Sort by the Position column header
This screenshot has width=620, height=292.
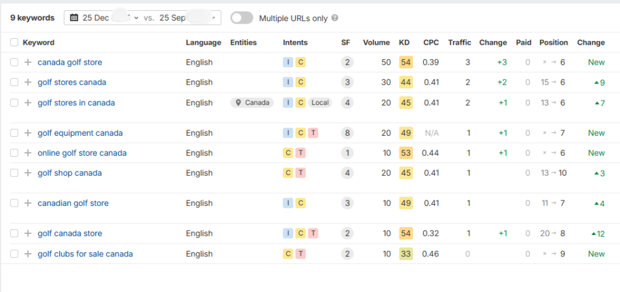pos(553,42)
